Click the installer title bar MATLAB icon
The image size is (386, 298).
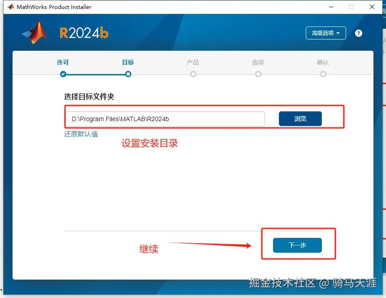(x=11, y=7)
